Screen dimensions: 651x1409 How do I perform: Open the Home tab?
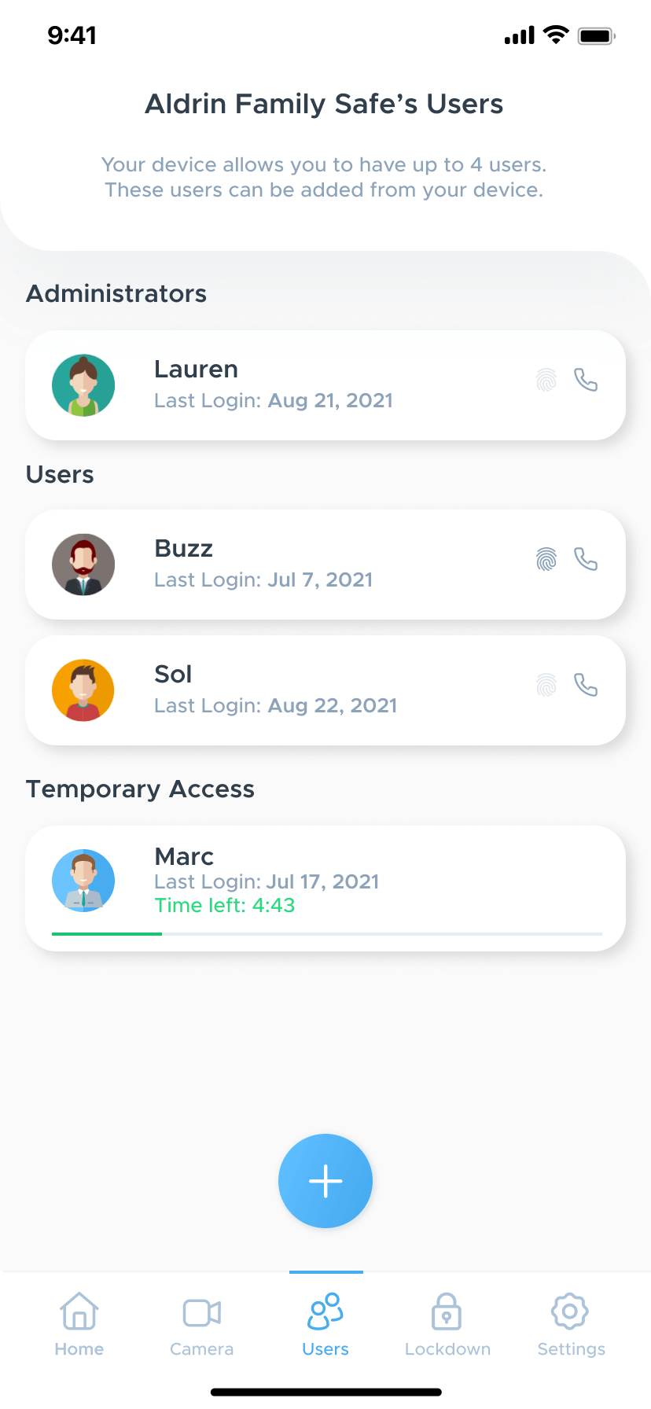point(79,1326)
